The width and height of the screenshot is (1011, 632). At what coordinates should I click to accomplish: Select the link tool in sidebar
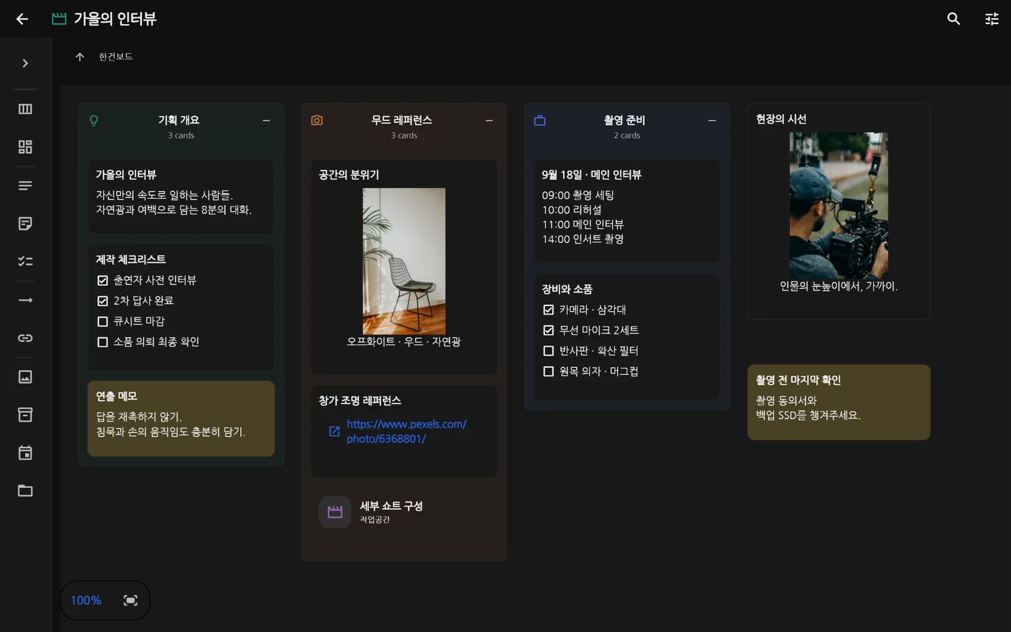tap(25, 338)
